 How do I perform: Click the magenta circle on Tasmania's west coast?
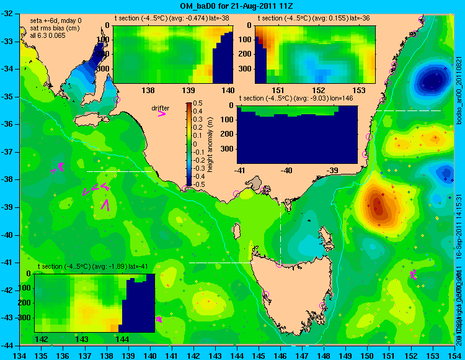point(265,294)
